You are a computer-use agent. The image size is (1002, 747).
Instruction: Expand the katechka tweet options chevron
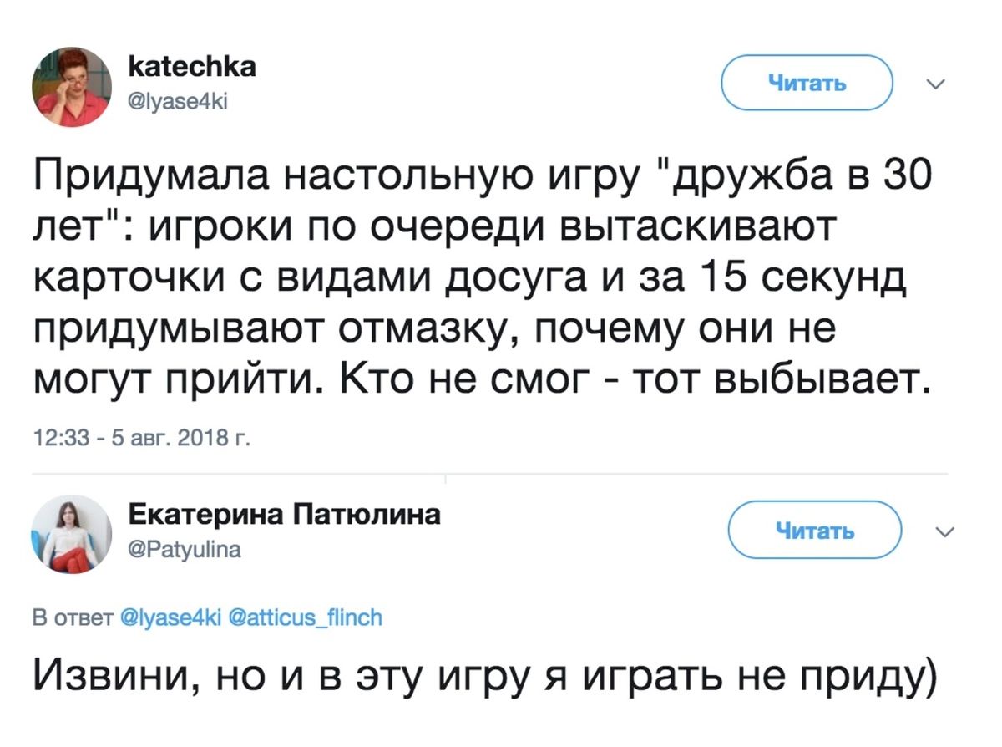click(x=936, y=84)
